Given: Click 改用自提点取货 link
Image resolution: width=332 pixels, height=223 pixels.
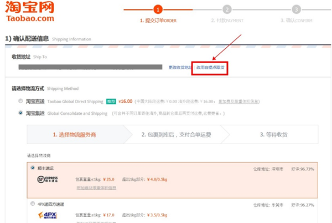Looking at the screenshot, I should click(210, 68).
